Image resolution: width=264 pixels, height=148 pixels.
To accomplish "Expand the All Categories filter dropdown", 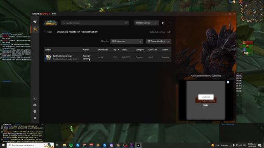I will click(x=127, y=41).
